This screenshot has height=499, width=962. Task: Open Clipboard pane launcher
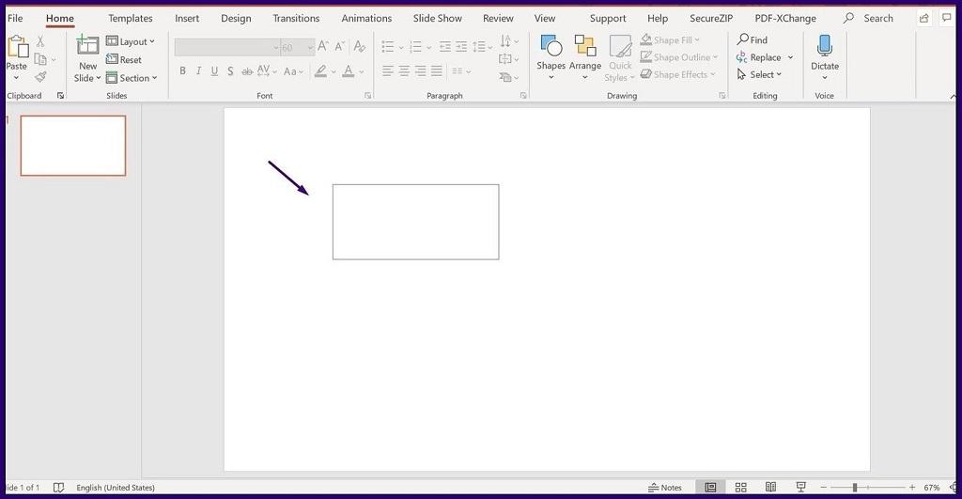60,96
